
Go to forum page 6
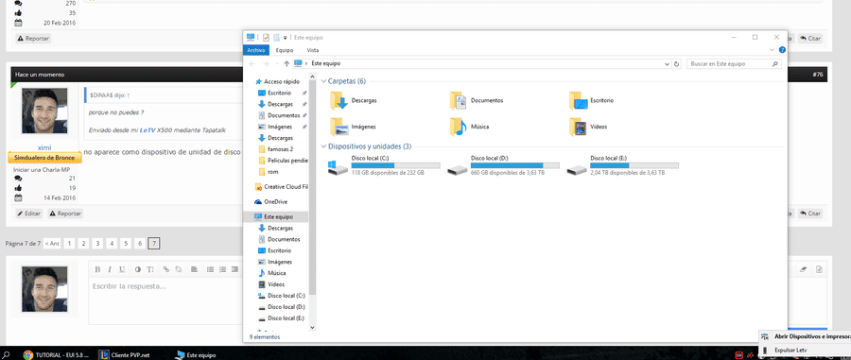coord(140,244)
